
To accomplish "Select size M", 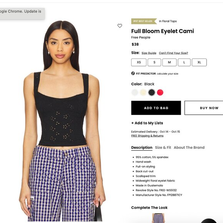I will pyautogui.click(x=170, y=62).
